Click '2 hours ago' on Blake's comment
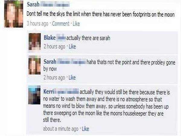Screen dimensions: 181x136 (x=54, y=47)
